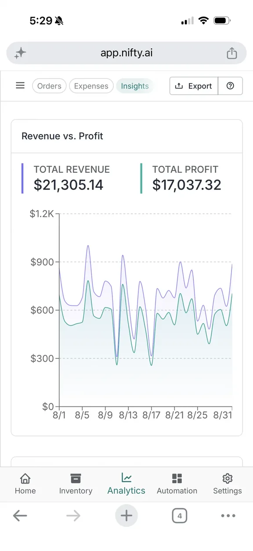Go to Home in bottom navigation
This screenshot has width=253, height=551.
coord(25,484)
